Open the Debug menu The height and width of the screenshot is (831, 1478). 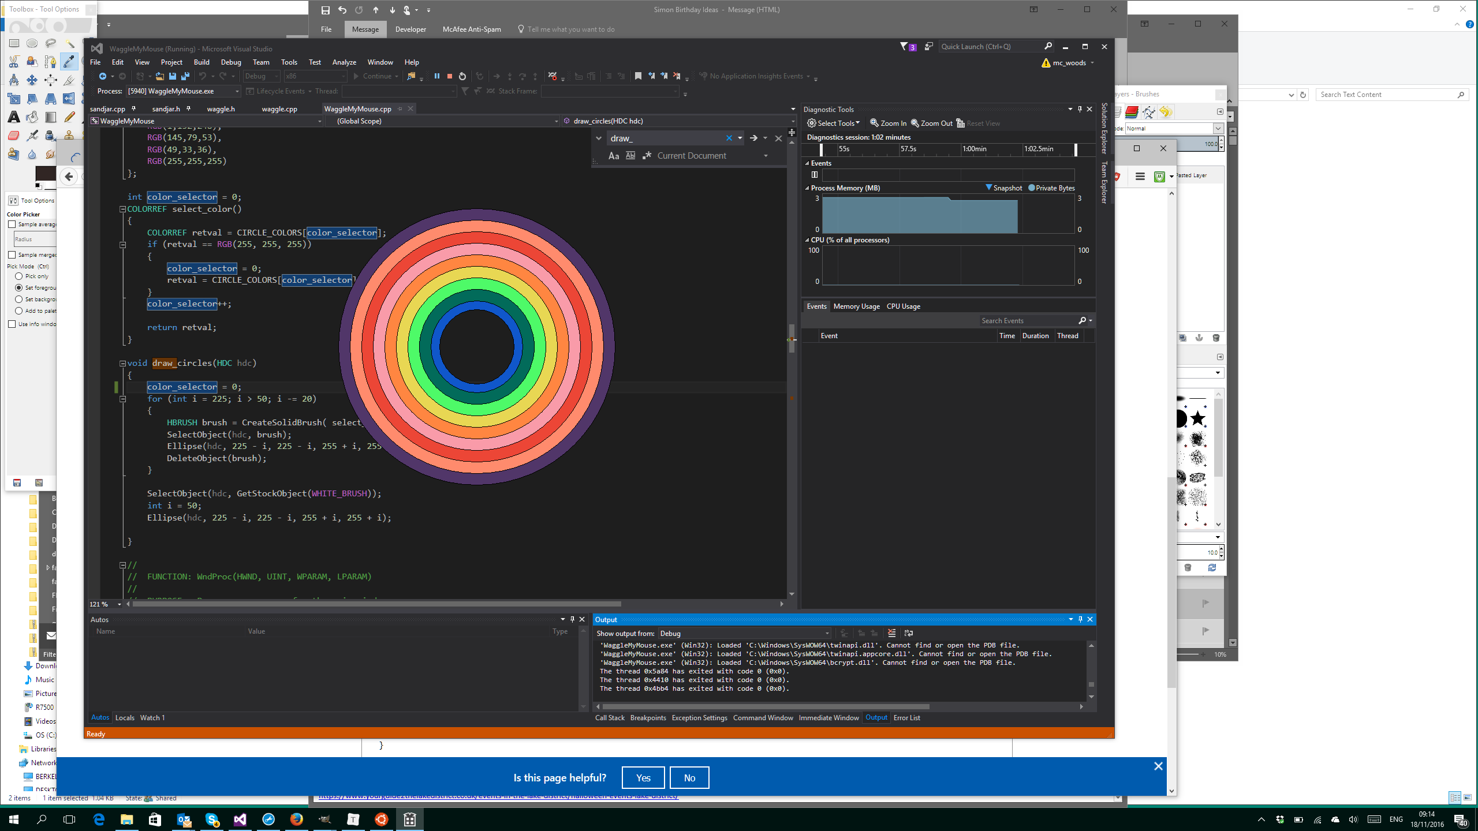tap(230, 62)
